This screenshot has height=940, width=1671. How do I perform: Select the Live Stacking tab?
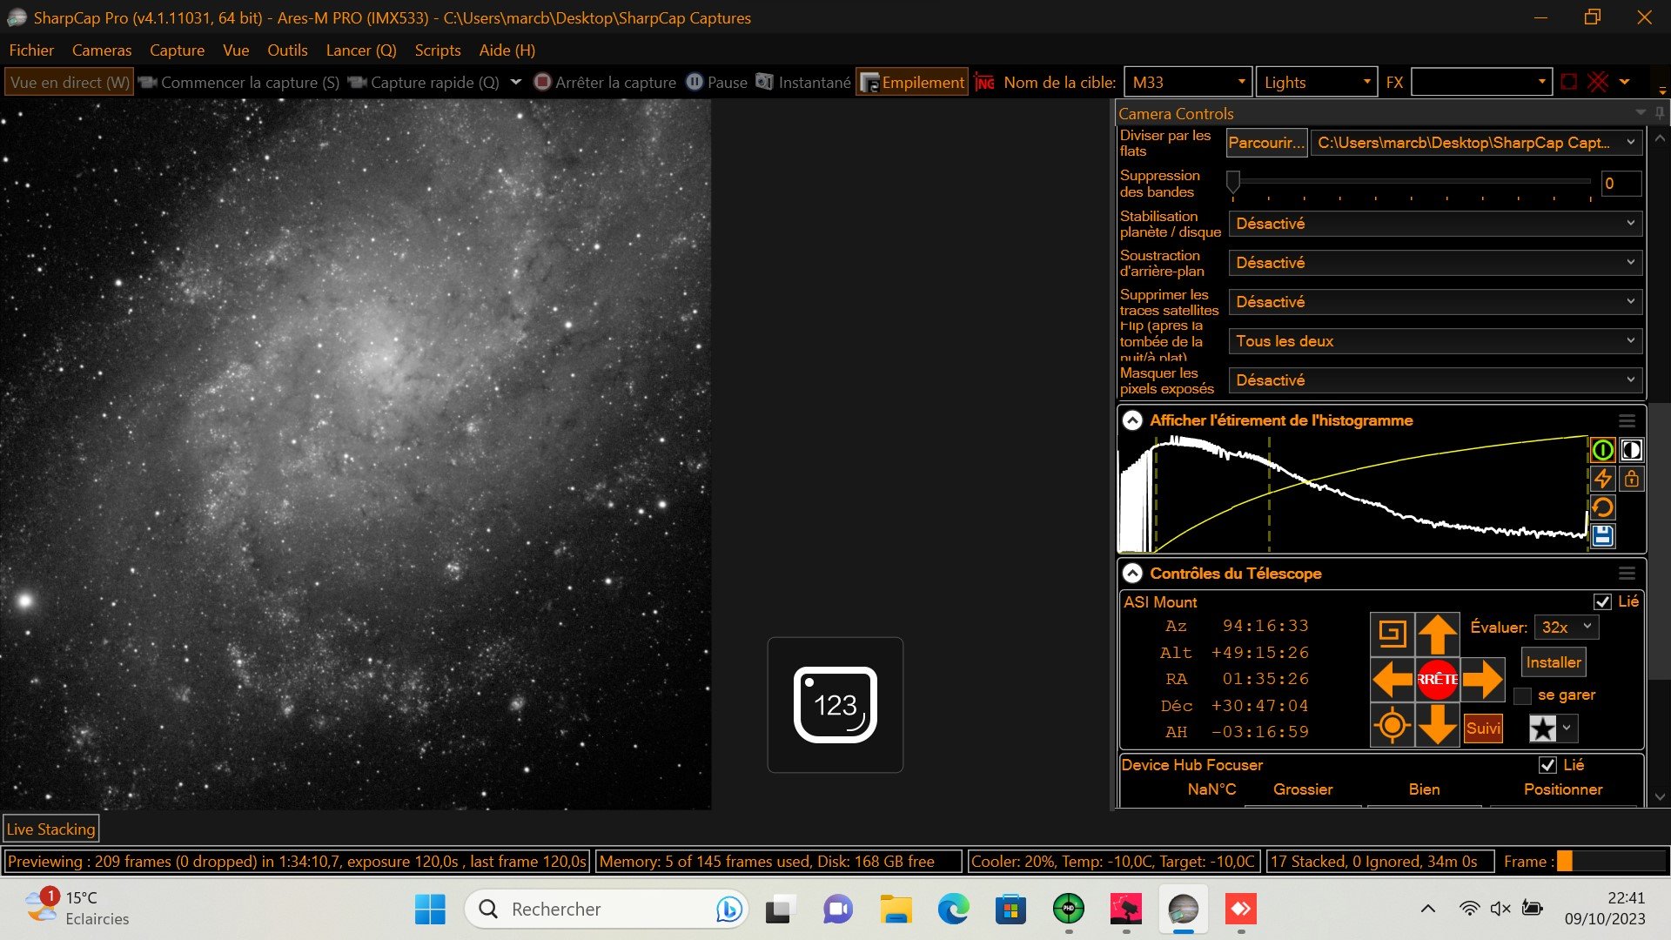coord(50,829)
